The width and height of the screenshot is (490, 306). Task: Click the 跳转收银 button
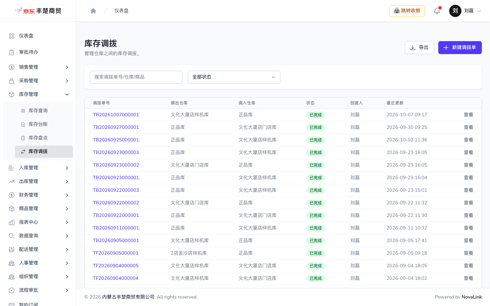tap(407, 11)
